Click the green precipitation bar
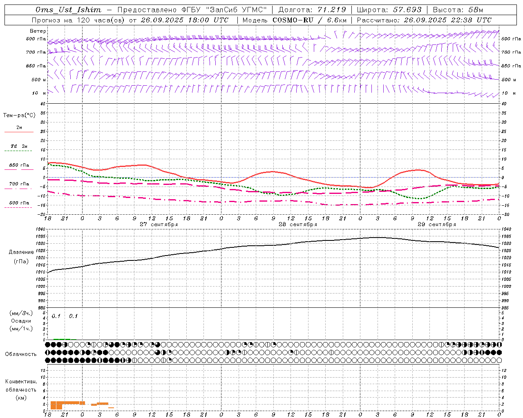This screenshot has width=523, height=418. pyautogui.click(x=62, y=339)
